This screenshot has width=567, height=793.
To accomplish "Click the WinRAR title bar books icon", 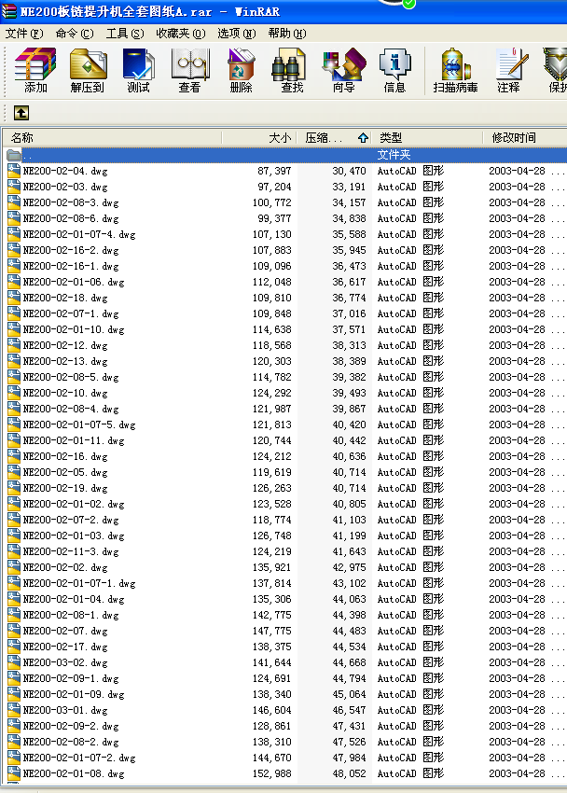I will [x=8, y=11].
